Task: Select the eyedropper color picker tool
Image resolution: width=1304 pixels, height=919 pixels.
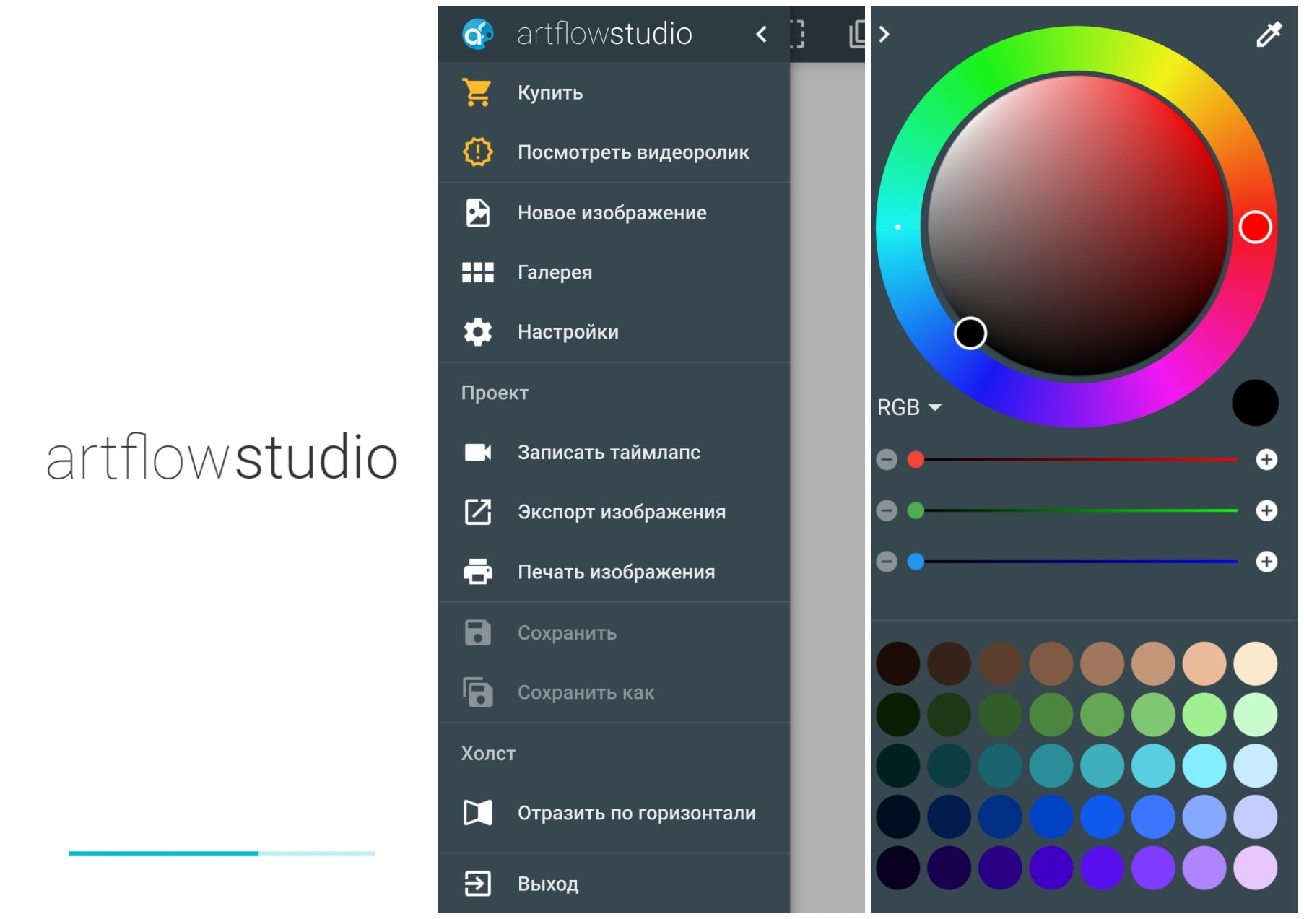Action: tap(1269, 34)
